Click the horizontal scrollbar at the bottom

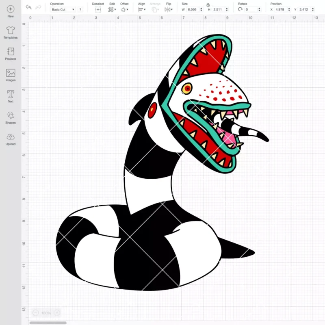click(48, 323)
